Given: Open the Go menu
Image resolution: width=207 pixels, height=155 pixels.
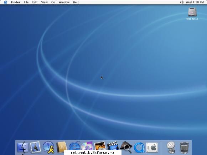Looking at the screenshot, I should (x=53, y=2).
